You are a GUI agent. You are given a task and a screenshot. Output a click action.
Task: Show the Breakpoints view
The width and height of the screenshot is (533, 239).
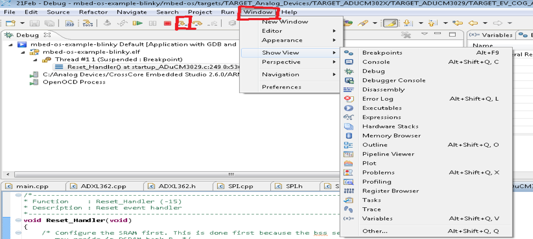(x=426, y=53)
